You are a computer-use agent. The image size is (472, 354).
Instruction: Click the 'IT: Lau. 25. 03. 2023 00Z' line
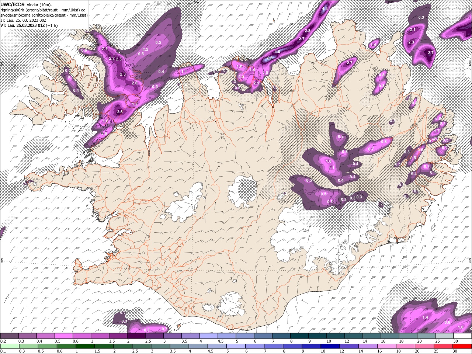(23, 20)
